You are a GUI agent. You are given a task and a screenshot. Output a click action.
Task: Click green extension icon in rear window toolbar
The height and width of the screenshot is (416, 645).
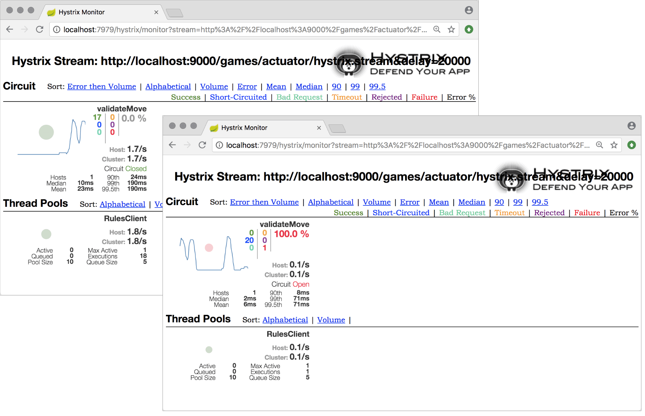[x=469, y=29]
